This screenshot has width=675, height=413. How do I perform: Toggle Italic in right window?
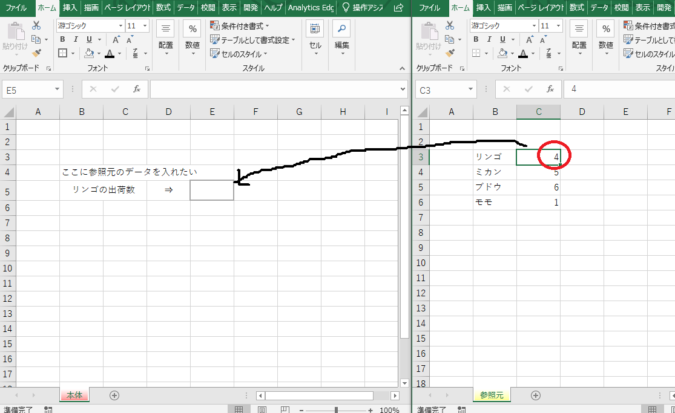click(x=489, y=39)
